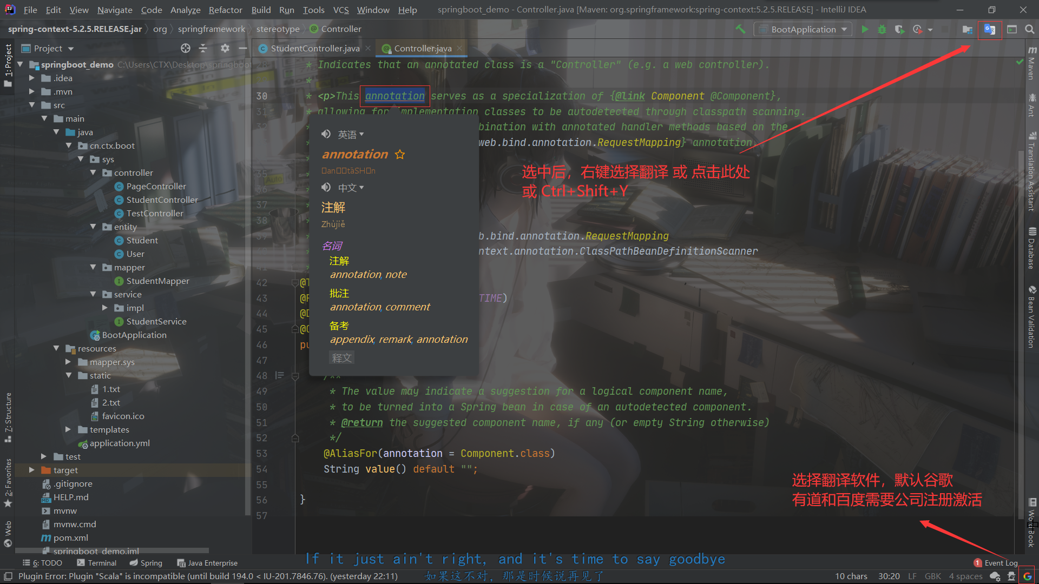Click the springframework breadcrumb
1039x584 pixels.
[x=211, y=29]
